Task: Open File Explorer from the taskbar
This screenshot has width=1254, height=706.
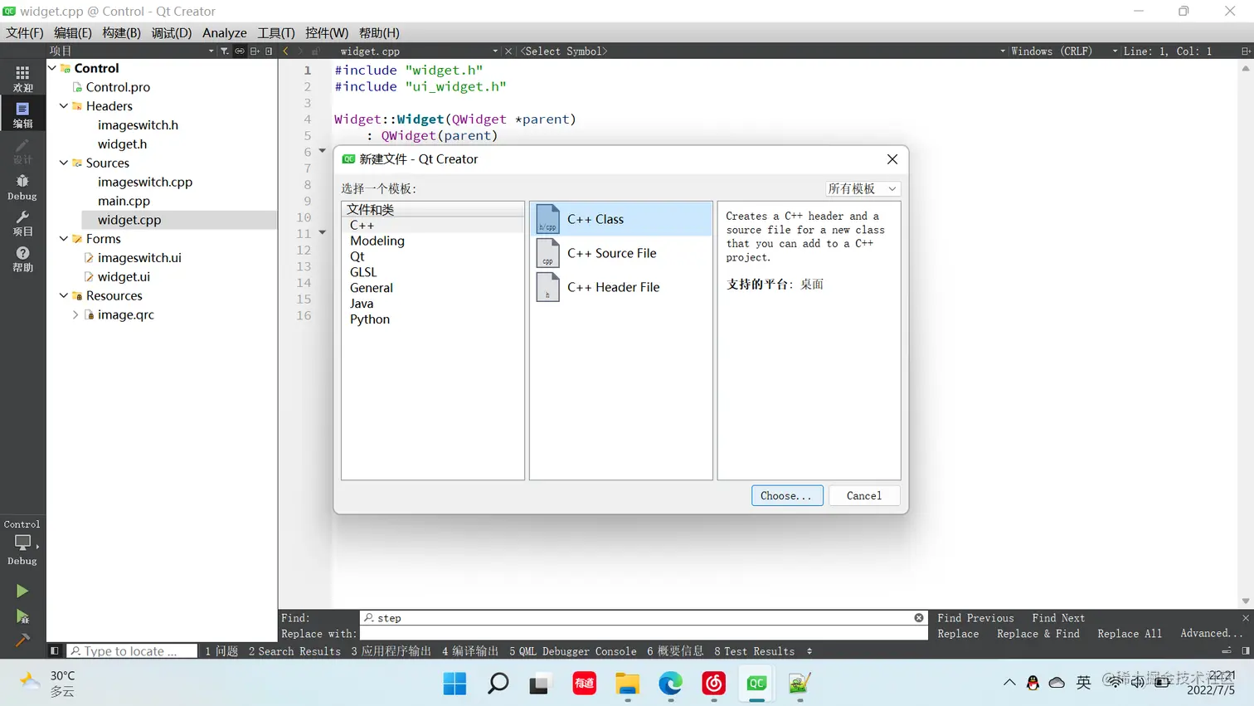Action: 627,684
